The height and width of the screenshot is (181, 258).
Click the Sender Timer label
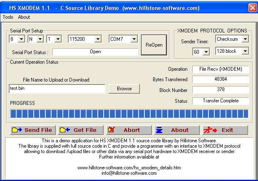tap(195, 42)
